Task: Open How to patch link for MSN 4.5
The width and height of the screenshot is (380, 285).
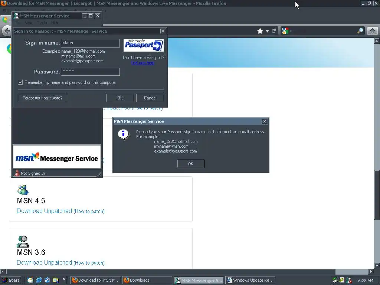Action: pyautogui.click(x=89, y=211)
